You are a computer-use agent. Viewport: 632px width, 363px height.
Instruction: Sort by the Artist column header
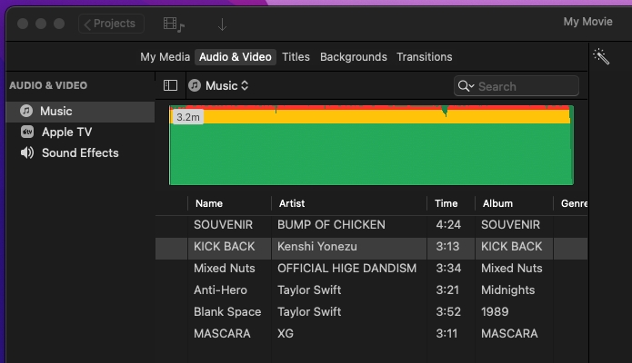(292, 203)
